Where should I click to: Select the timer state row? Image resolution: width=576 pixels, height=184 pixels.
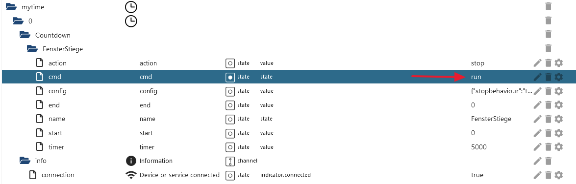click(x=288, y=147)
